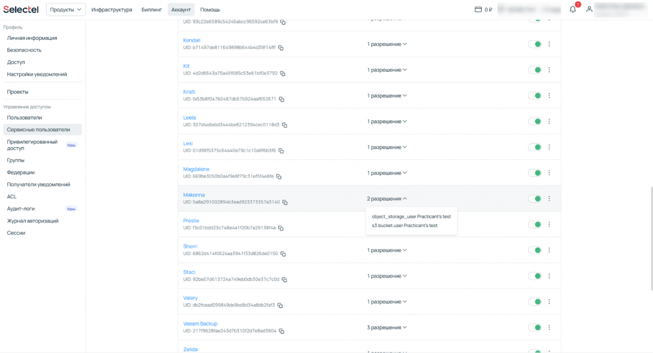The image size is (653, 353).
Task: Expand Veeam Backup's 3 разрешения
Action: click(x=387, y=327)
